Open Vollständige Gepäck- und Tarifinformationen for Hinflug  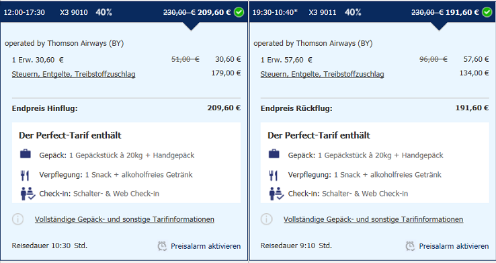pyautogui.click(x=124, y=219)
